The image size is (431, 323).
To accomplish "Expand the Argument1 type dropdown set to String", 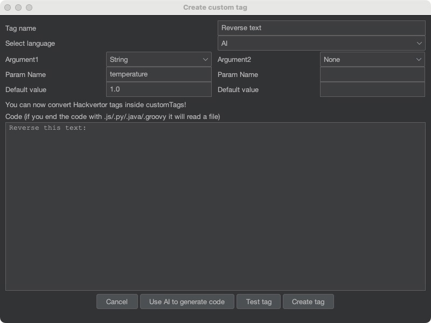I will pos(158,59).
